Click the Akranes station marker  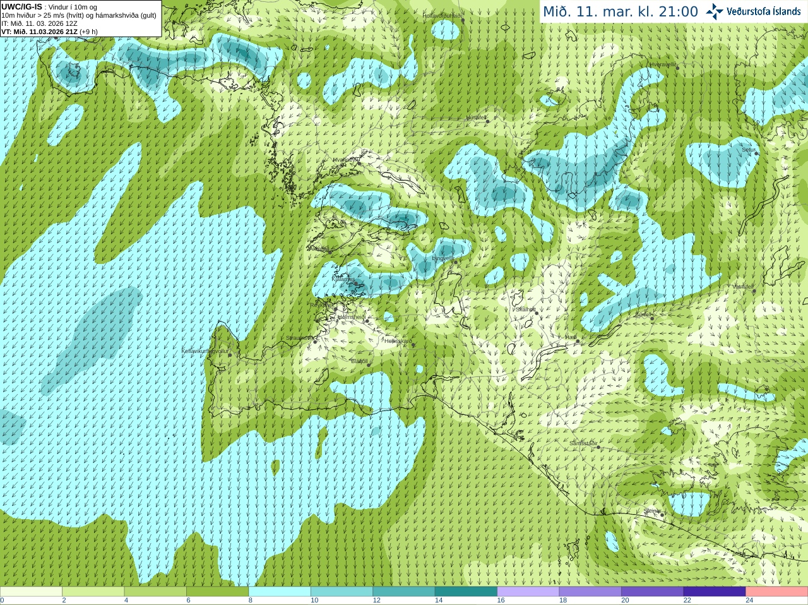coord(330,252)
